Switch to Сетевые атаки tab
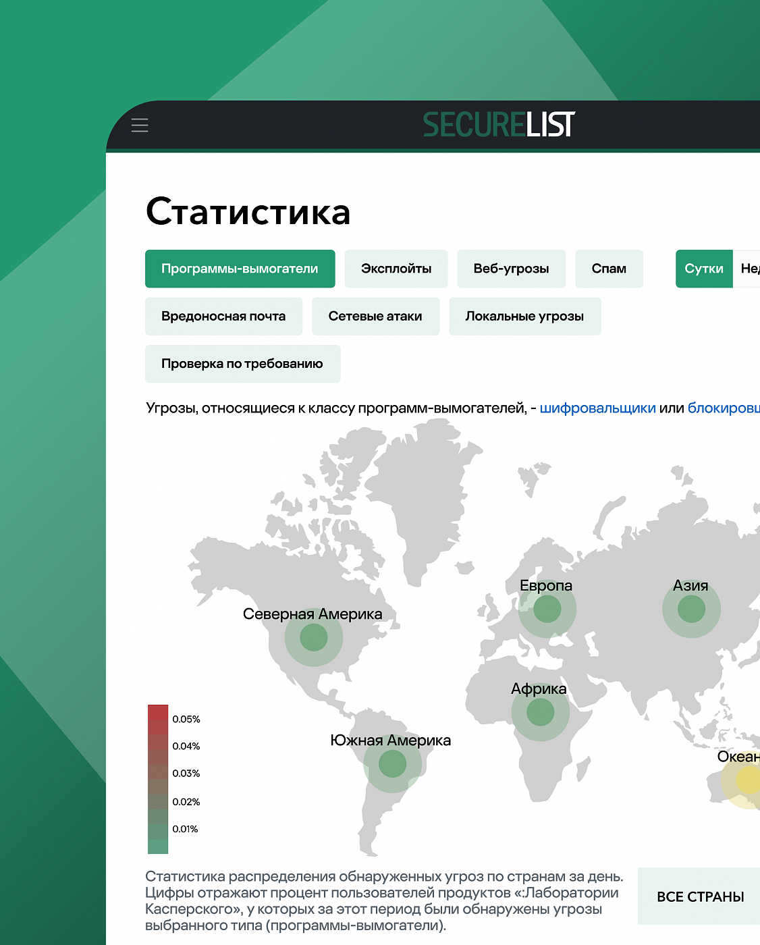The width and height of the screenshot is (760, 945). tap(375, 316)
